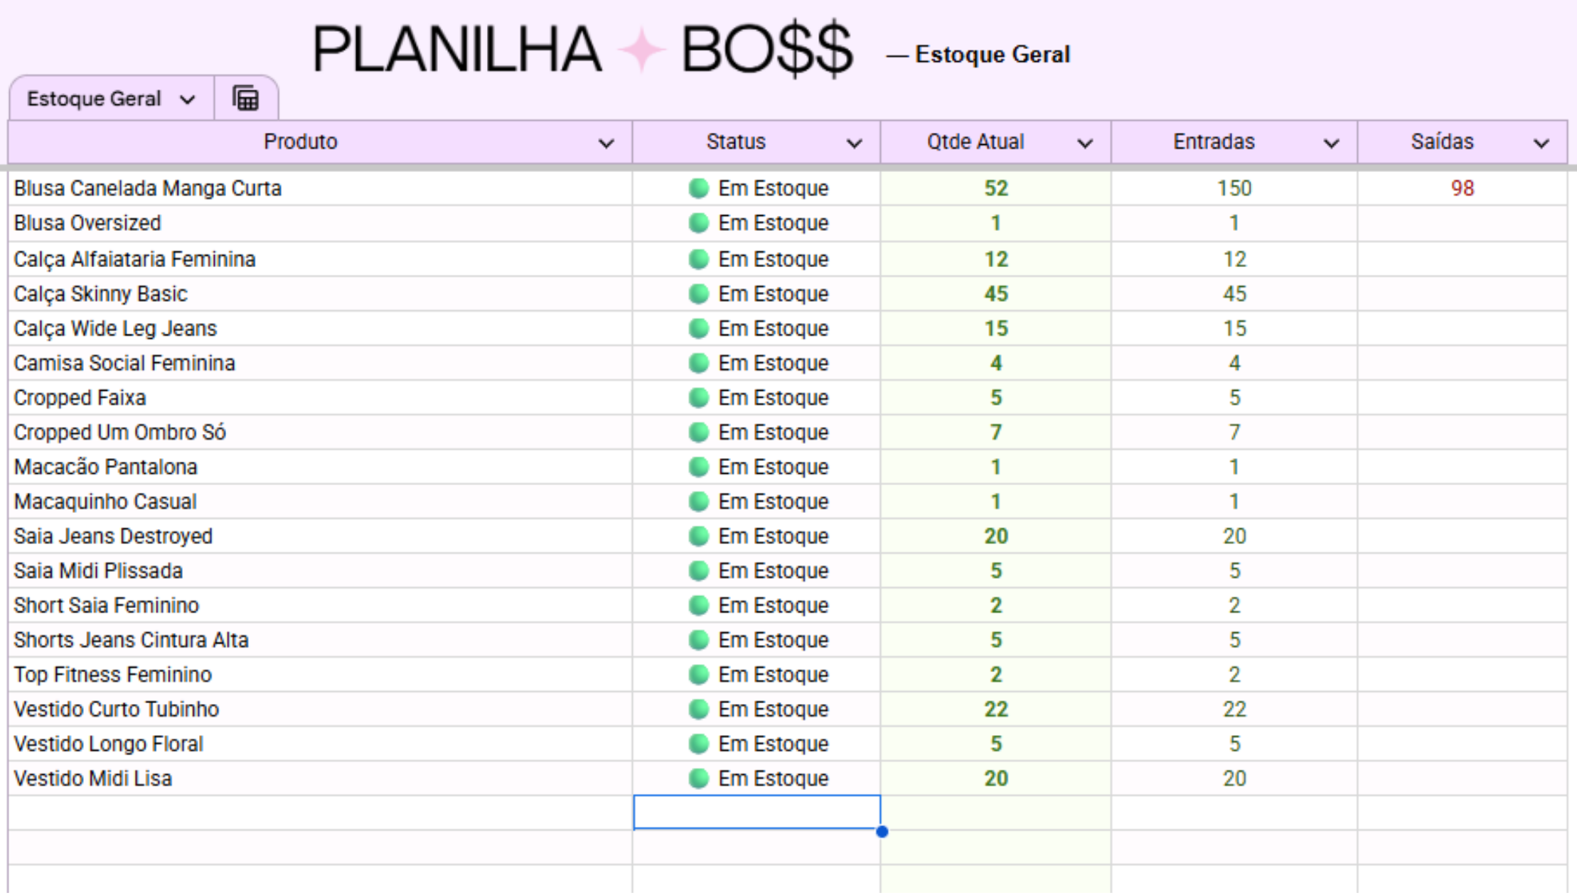Select the Blusa Canelada Manga Curta cell
Viewport: 1577px width, 895px height.
[148, 188]
